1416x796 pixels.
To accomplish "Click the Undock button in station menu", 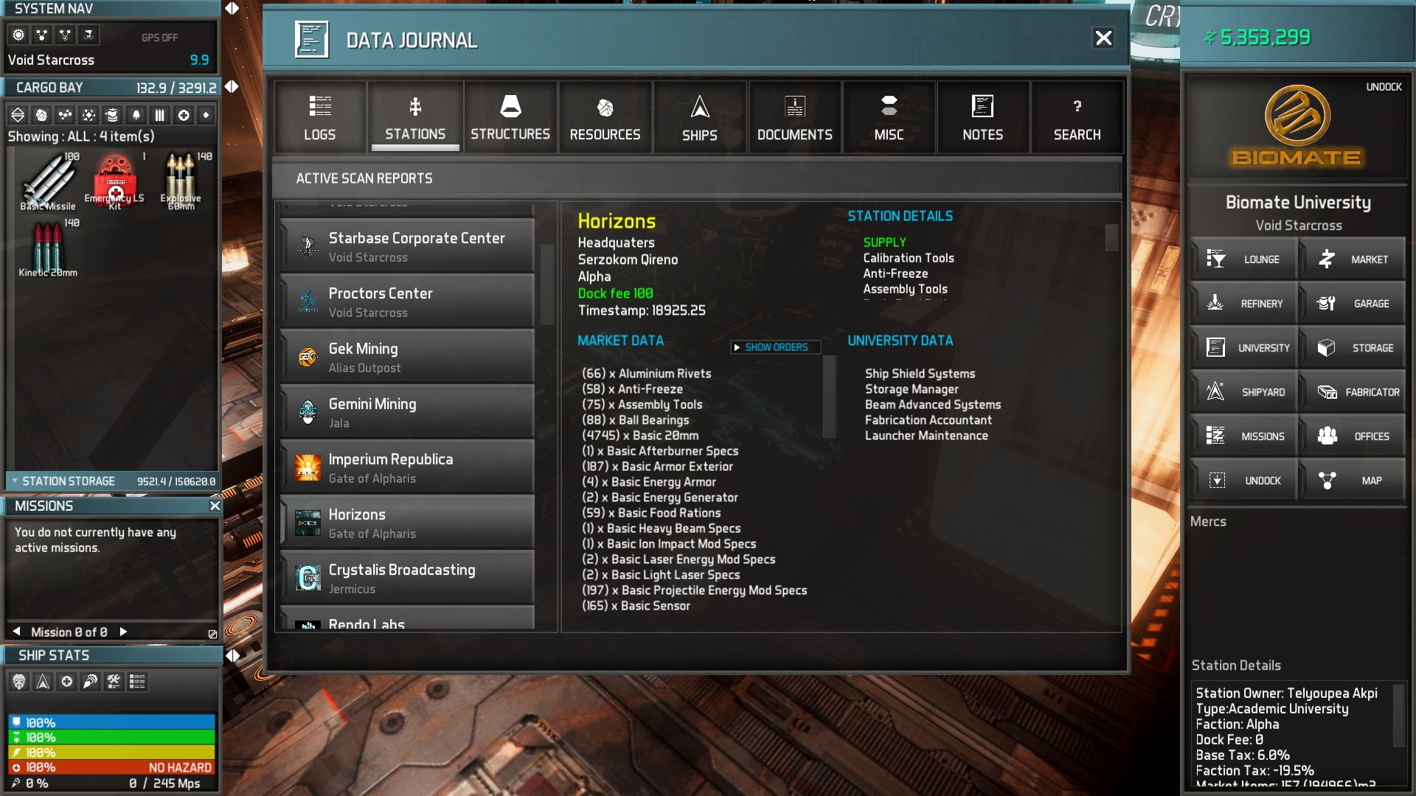I will click(x=1243, y=481).
